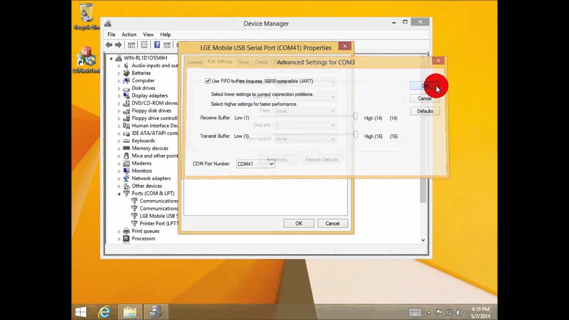Open the Action menu
Image resolution: width=569 pixels, height=320 pixels.
129,35
